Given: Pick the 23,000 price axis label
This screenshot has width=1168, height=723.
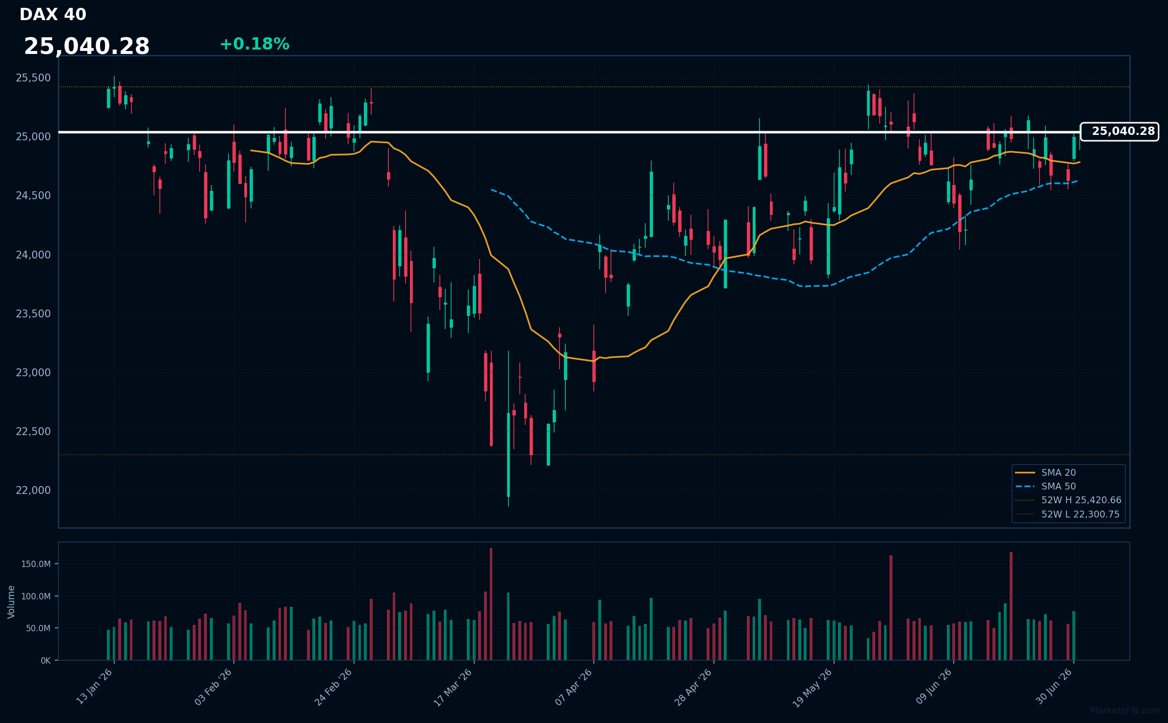Looking at the screenshot, I should tap(33, 373).
